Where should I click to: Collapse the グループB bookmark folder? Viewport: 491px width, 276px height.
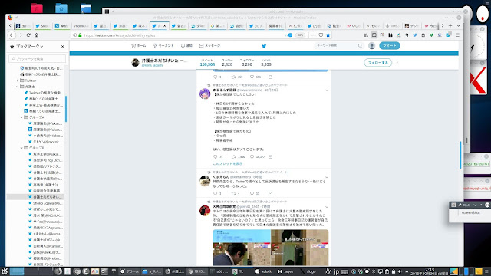[x=21, y=148]
